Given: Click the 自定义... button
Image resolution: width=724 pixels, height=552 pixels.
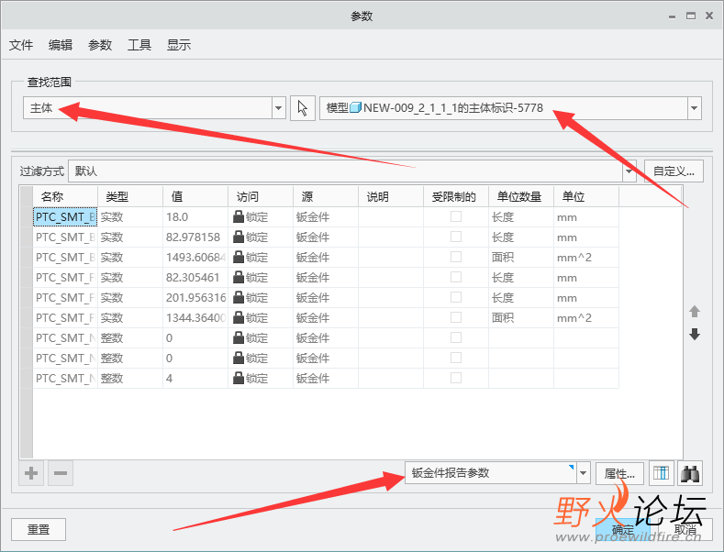Looking at the screenshot, I should click(x=674, y=171).
